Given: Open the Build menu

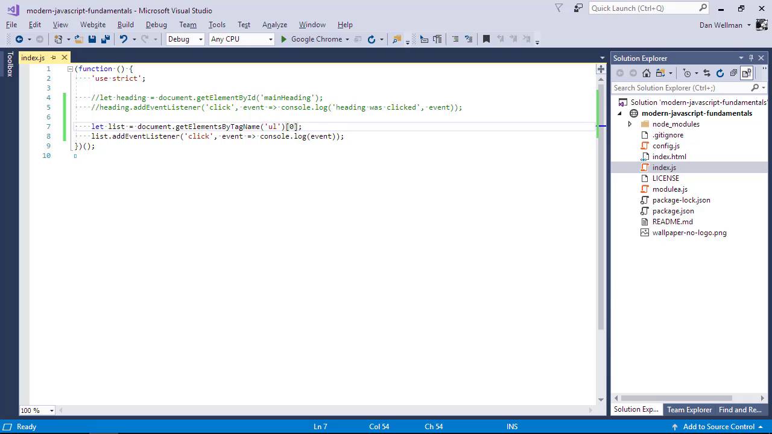Looking at the screenshot, I should click(x=125, y=25).
